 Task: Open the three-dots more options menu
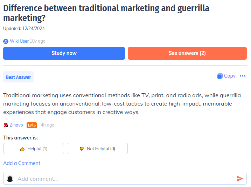pos(243,76)
